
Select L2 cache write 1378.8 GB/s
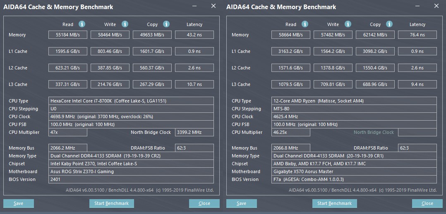[x=333, y=68]
